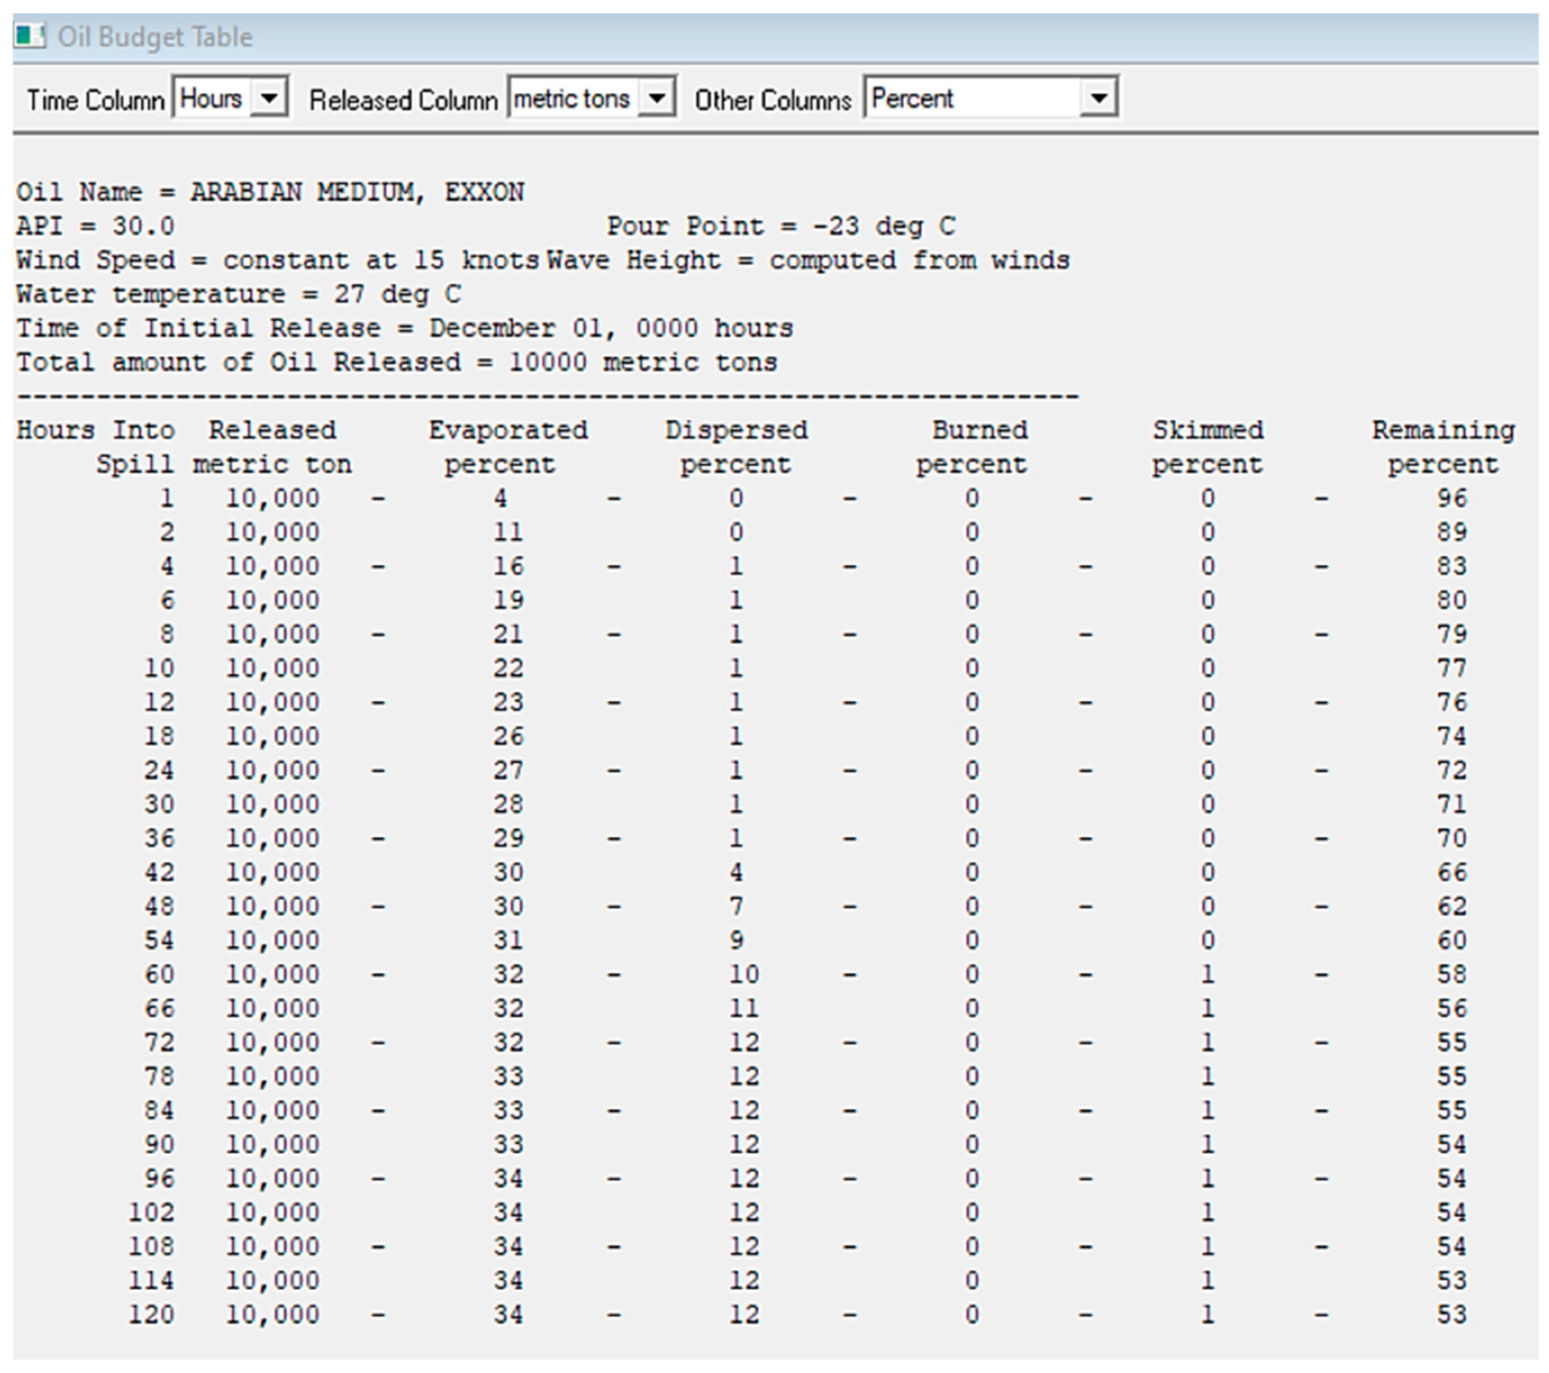Viewport: 1549px width, 1373px height.
Task: Click the Oil Budget Table title text
Action: click(x=156, y=37)
